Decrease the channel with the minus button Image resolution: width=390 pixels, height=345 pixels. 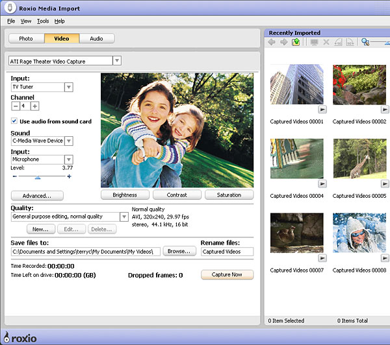coord(15,106)
